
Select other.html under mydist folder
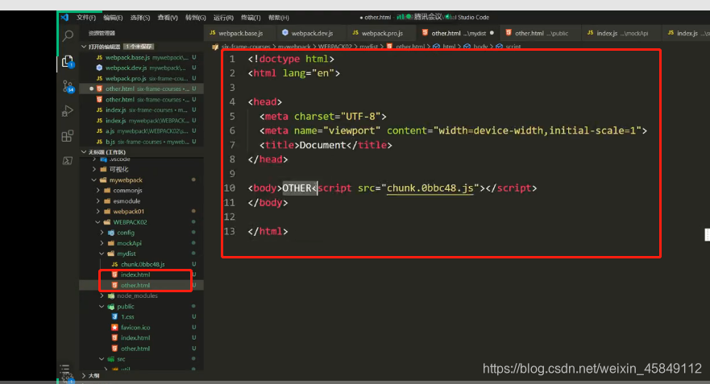(135, 286)
